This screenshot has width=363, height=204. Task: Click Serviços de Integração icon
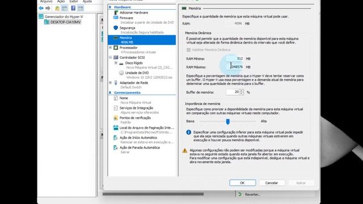(x=116, y=108)
